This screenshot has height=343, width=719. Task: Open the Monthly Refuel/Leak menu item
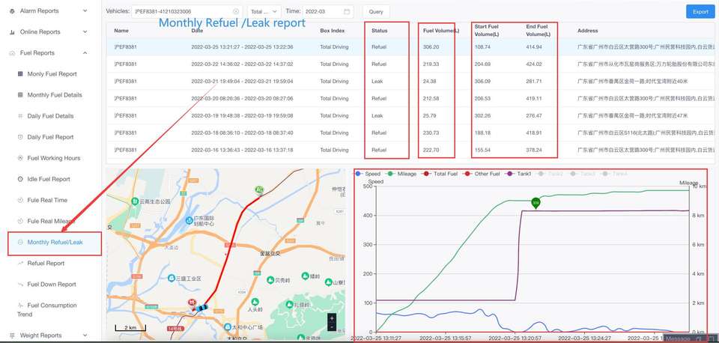[x=55, y=243]
